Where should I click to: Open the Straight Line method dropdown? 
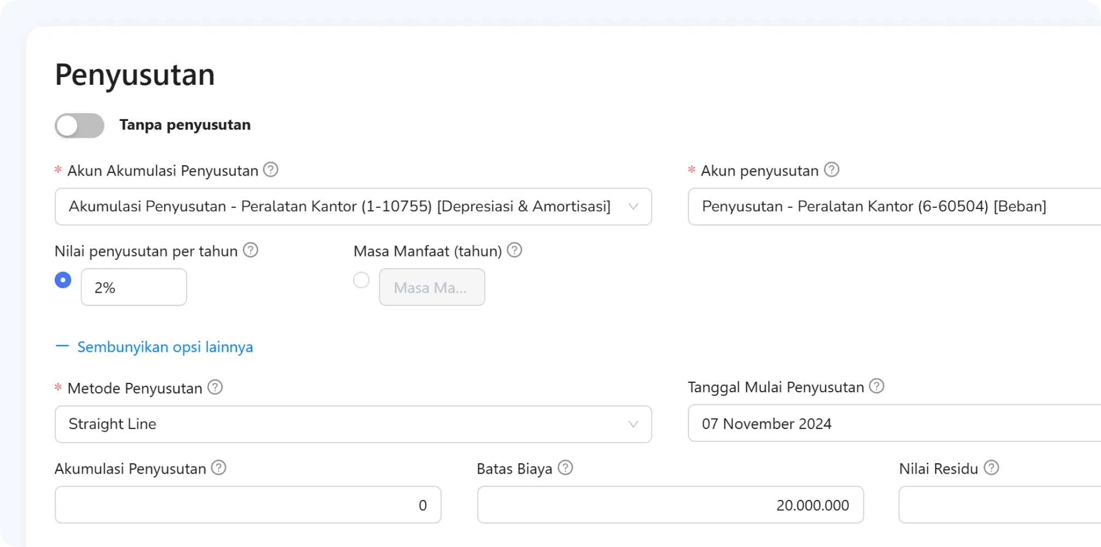pos(353,424)
